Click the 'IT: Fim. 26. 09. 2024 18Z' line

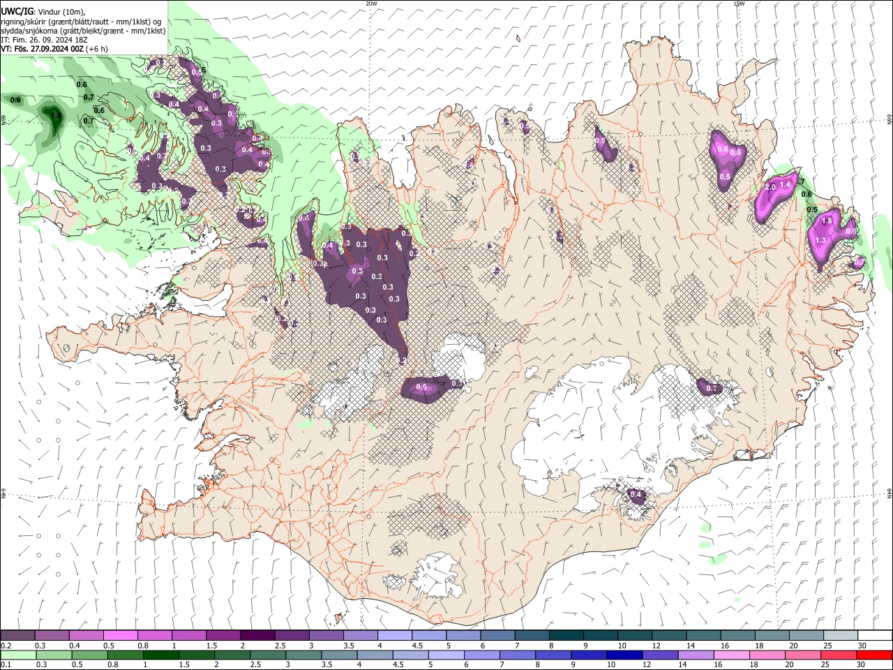pyautogui.click(x=44, y=40)
